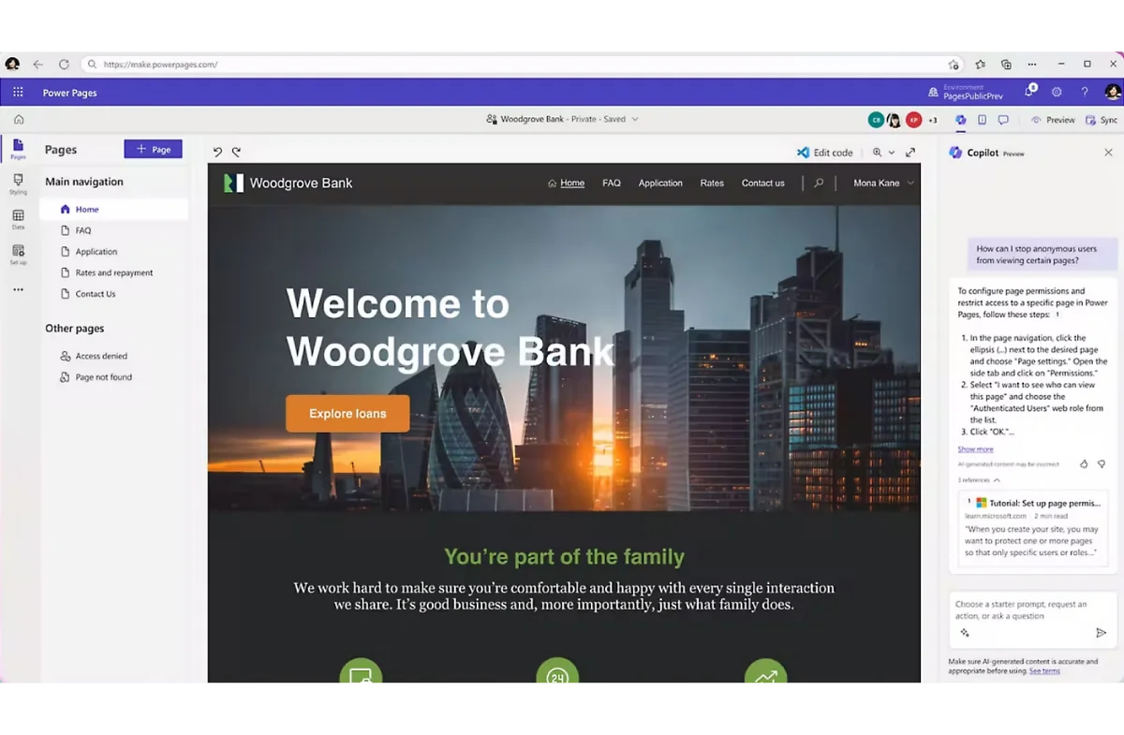
Task: Open the Tutorial: Set up page permis... reference
Action: [1033, 526]
